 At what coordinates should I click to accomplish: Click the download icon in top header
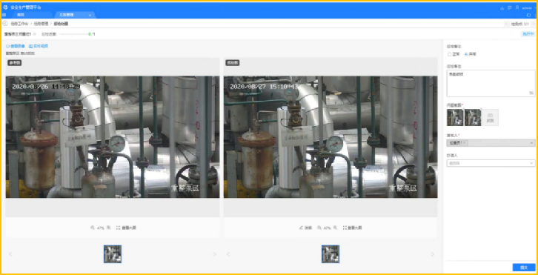502,7
